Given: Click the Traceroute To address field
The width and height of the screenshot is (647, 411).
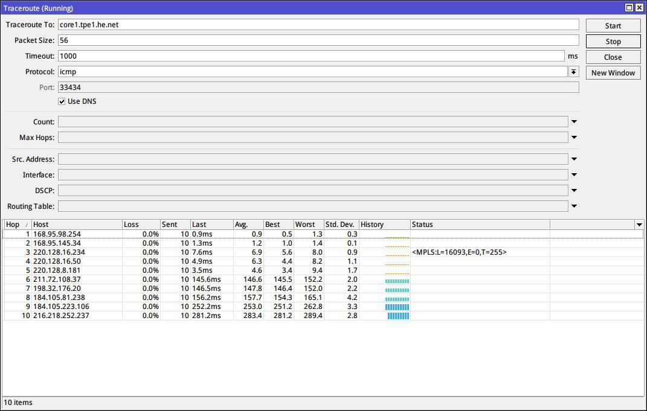Looking at the screenshot, I should (318, 25).
